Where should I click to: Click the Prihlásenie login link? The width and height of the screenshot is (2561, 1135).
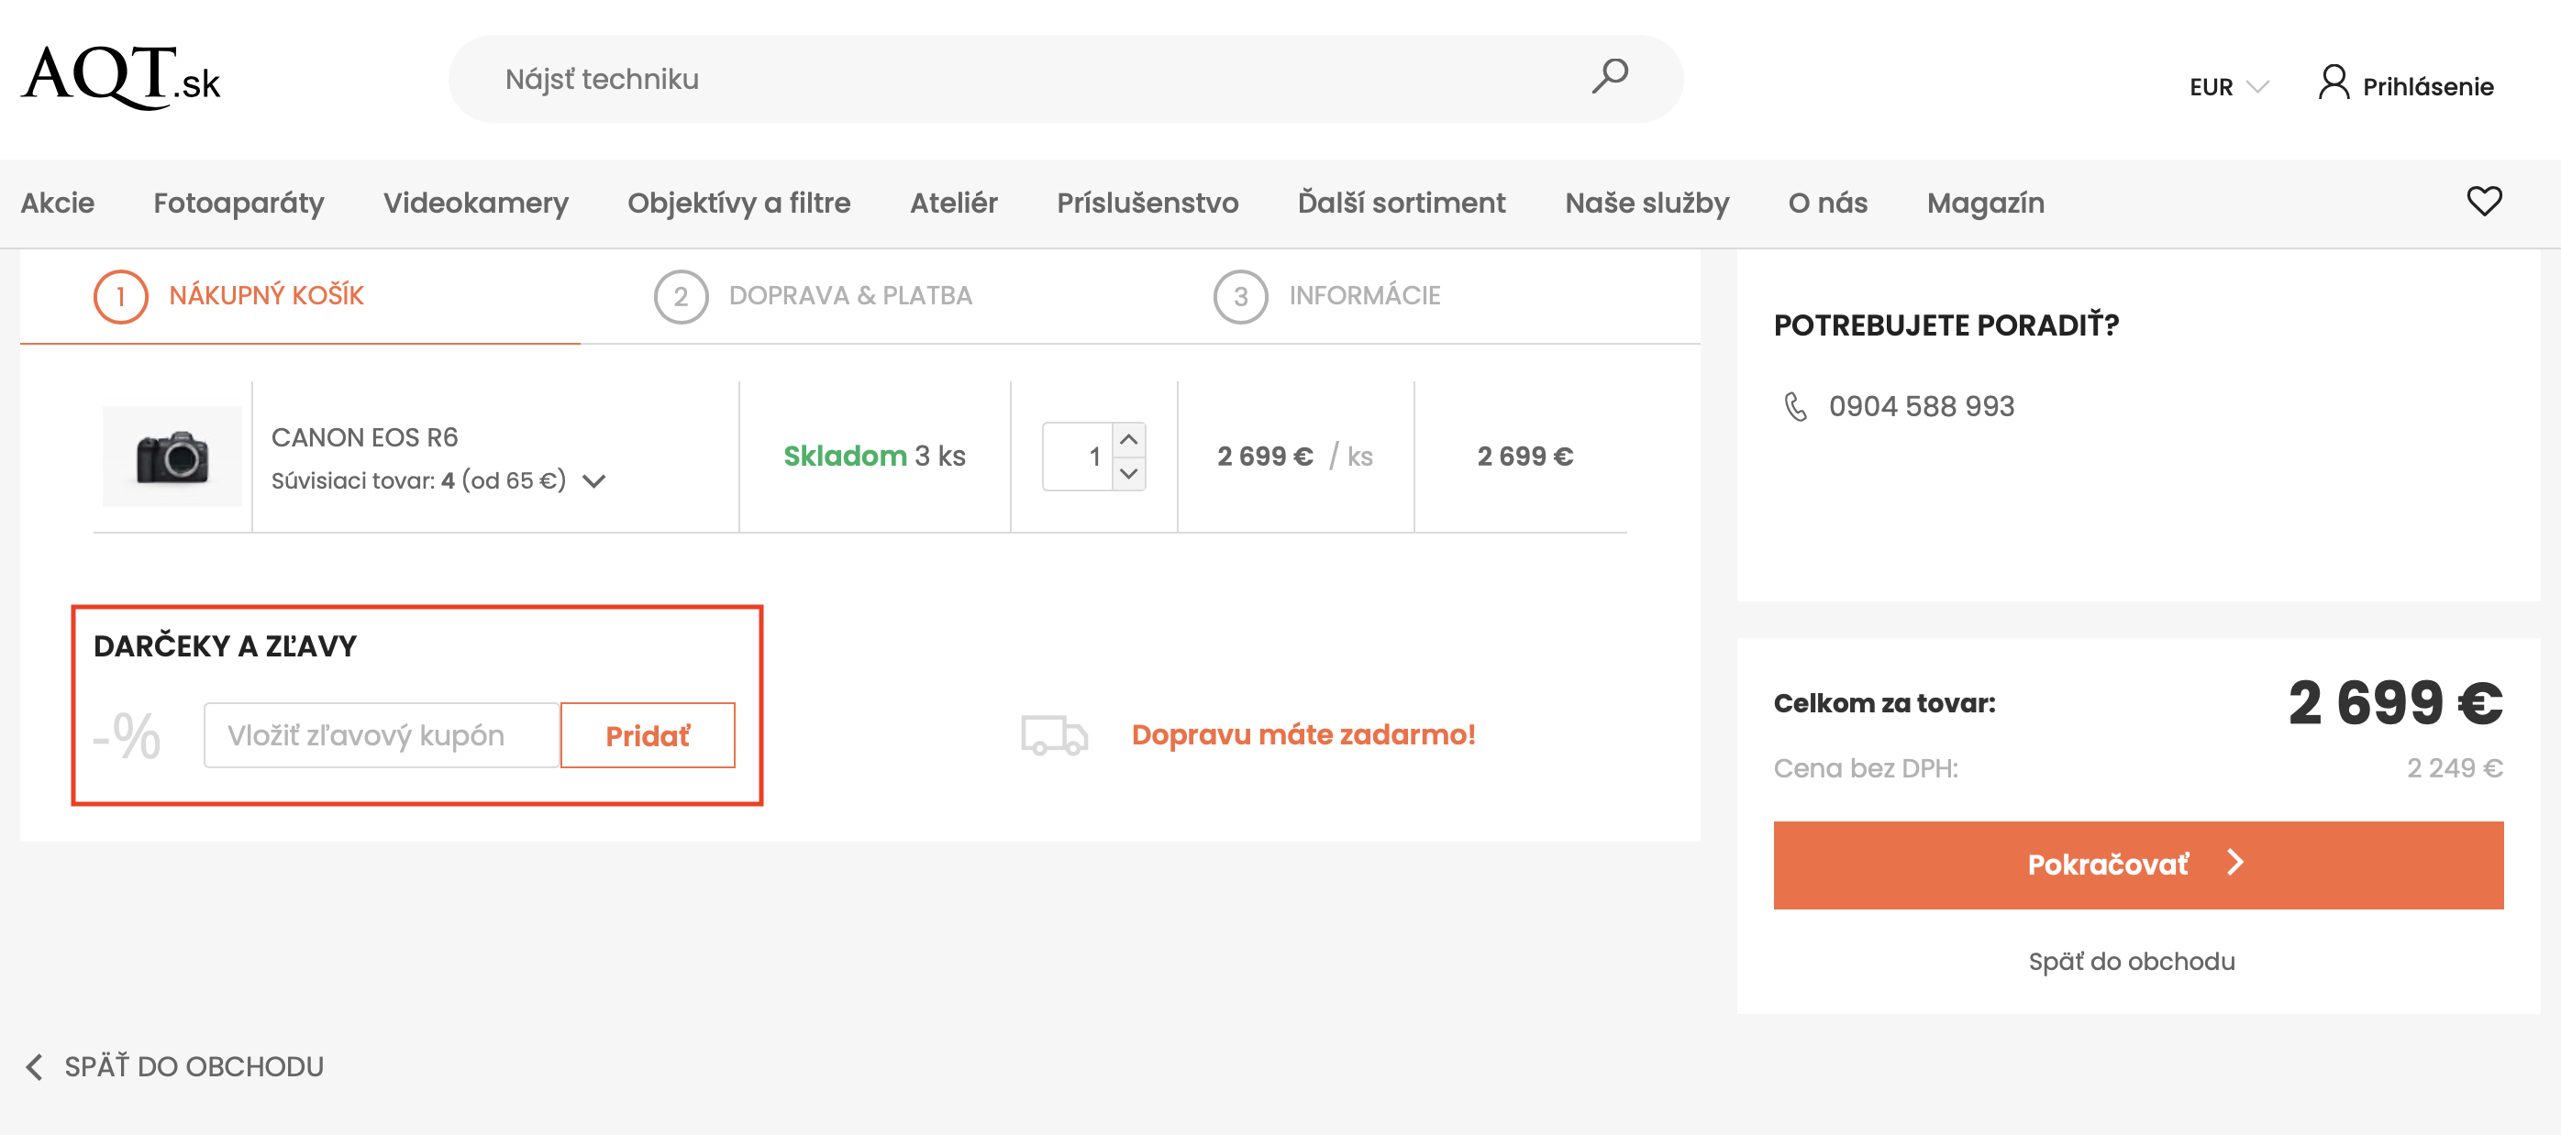coord(2427,87)
